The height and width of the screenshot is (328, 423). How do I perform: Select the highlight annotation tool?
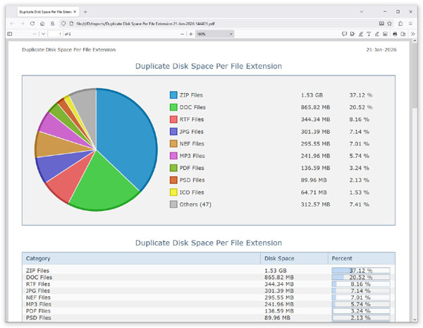(361, 34)
